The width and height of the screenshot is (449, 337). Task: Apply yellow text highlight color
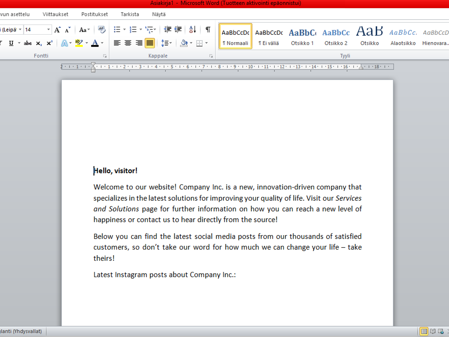[79, 43]
